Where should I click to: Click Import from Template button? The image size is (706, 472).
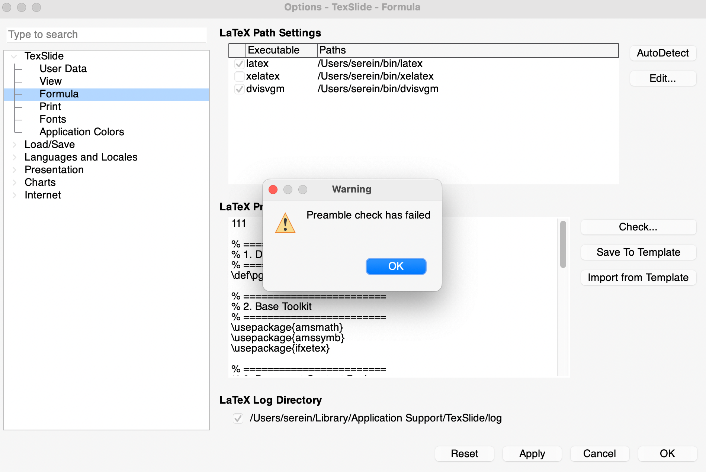pos(638,278)
